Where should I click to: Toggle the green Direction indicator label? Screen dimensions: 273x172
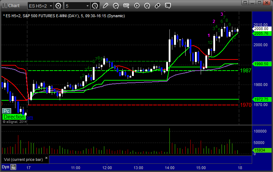pyautogui.click(x=14, y=117)
